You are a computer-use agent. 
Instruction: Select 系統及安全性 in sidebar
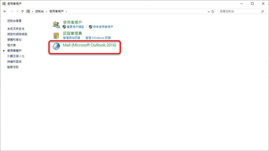pyautogui.click(x=16, y=29)
